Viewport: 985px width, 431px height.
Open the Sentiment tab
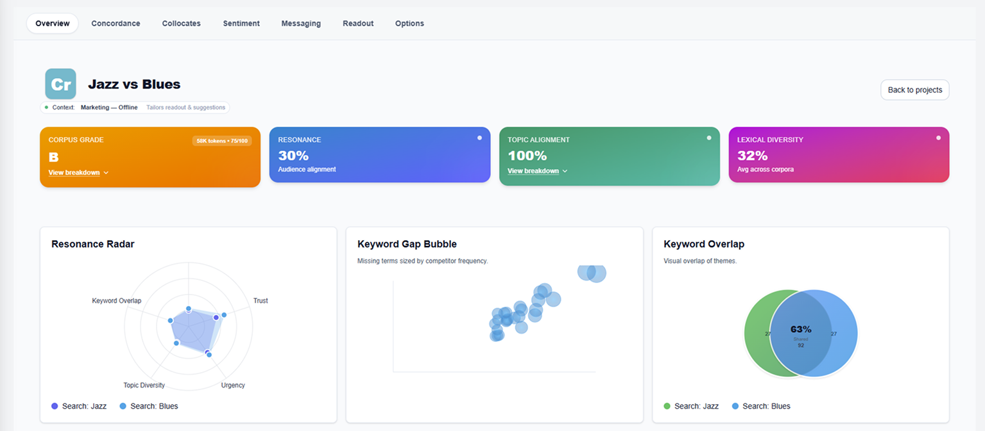[241, 24]
